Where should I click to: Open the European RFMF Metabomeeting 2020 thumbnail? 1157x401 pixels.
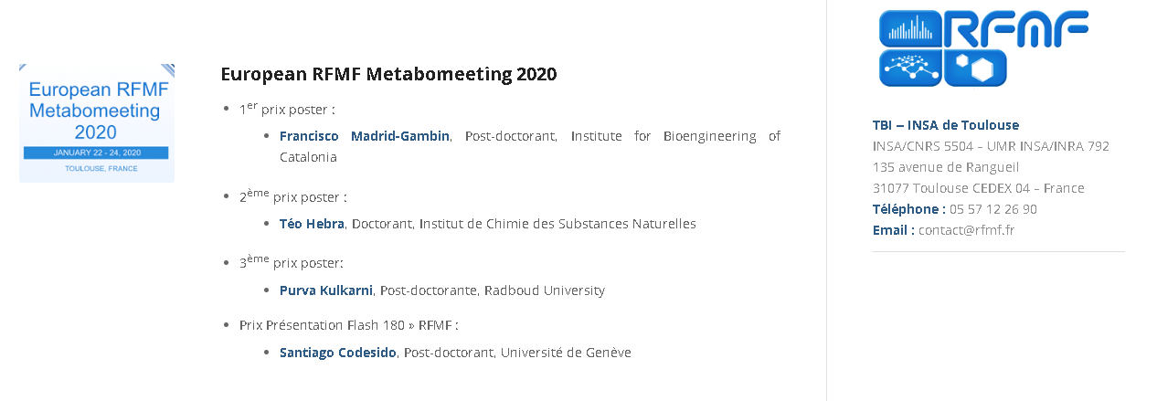(x=96, y=122)
